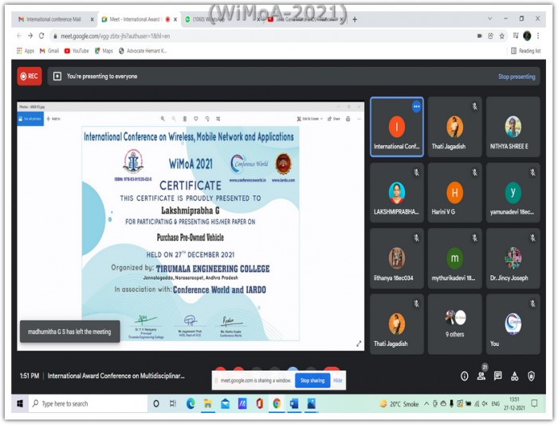The width and height of the screenshot is (558, 425).
Task: Show the participants list icon
Action: [481, 376]
